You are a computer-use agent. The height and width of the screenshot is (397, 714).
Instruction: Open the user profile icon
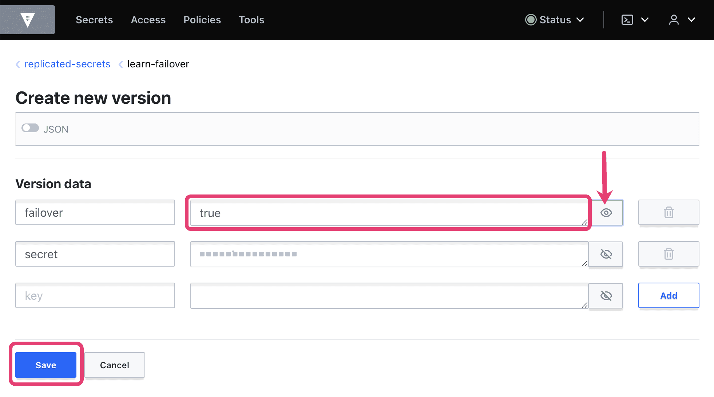674,20
